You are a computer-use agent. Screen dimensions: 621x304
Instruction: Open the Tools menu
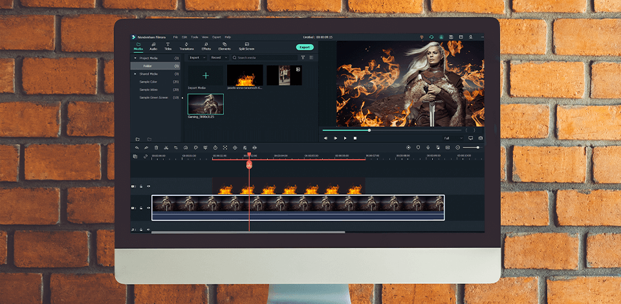coord(195,37)
